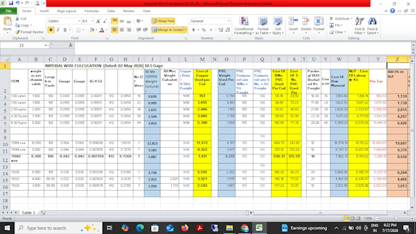The height and width of the screenshot is (234, 416).
Task: Click the Bottom Align icon
Action: tap(128, 21)
